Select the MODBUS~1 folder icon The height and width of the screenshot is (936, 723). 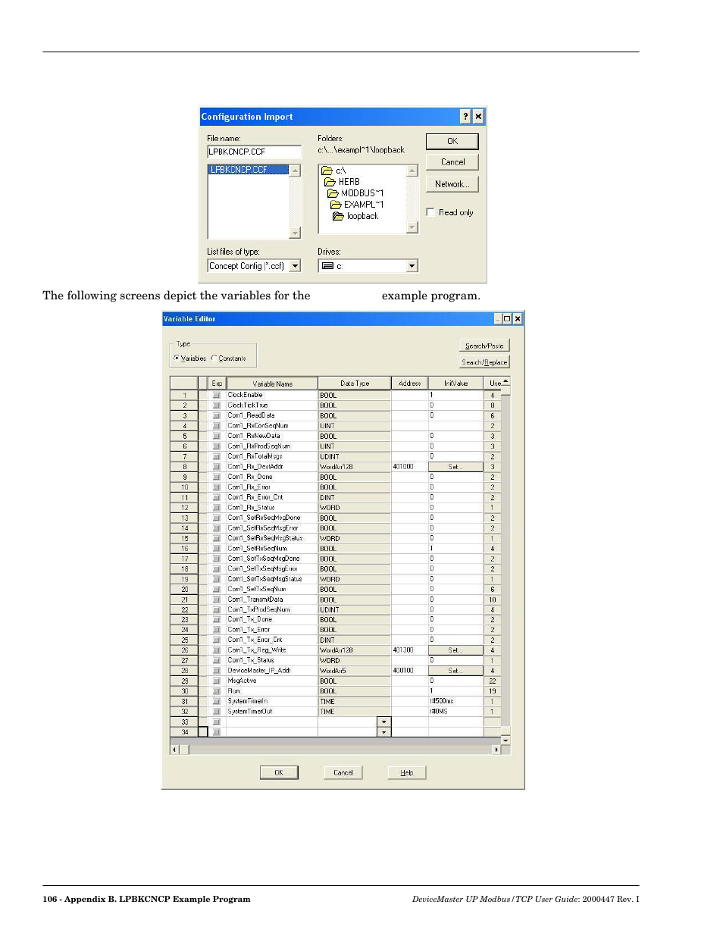[x=333, y=193]
